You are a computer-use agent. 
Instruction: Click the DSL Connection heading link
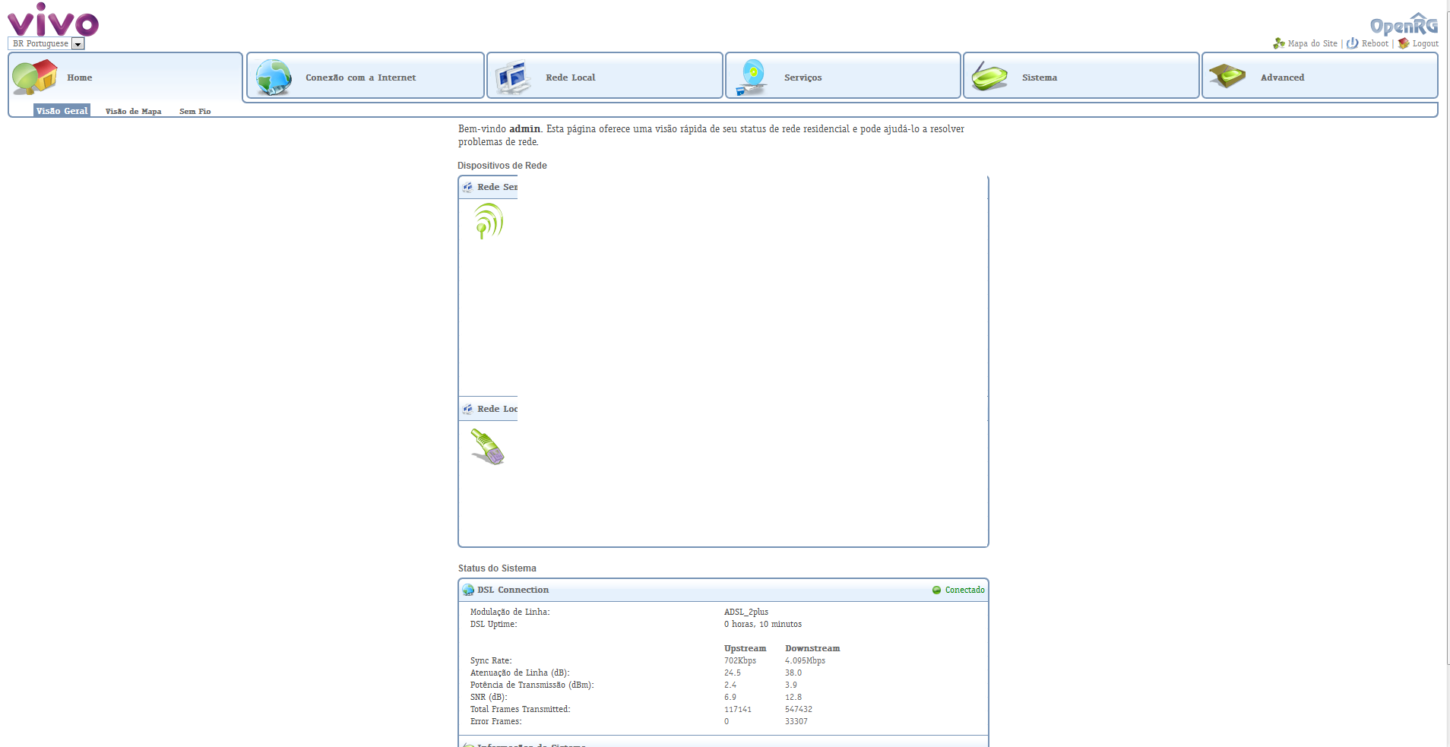click(x=513, y=590)
